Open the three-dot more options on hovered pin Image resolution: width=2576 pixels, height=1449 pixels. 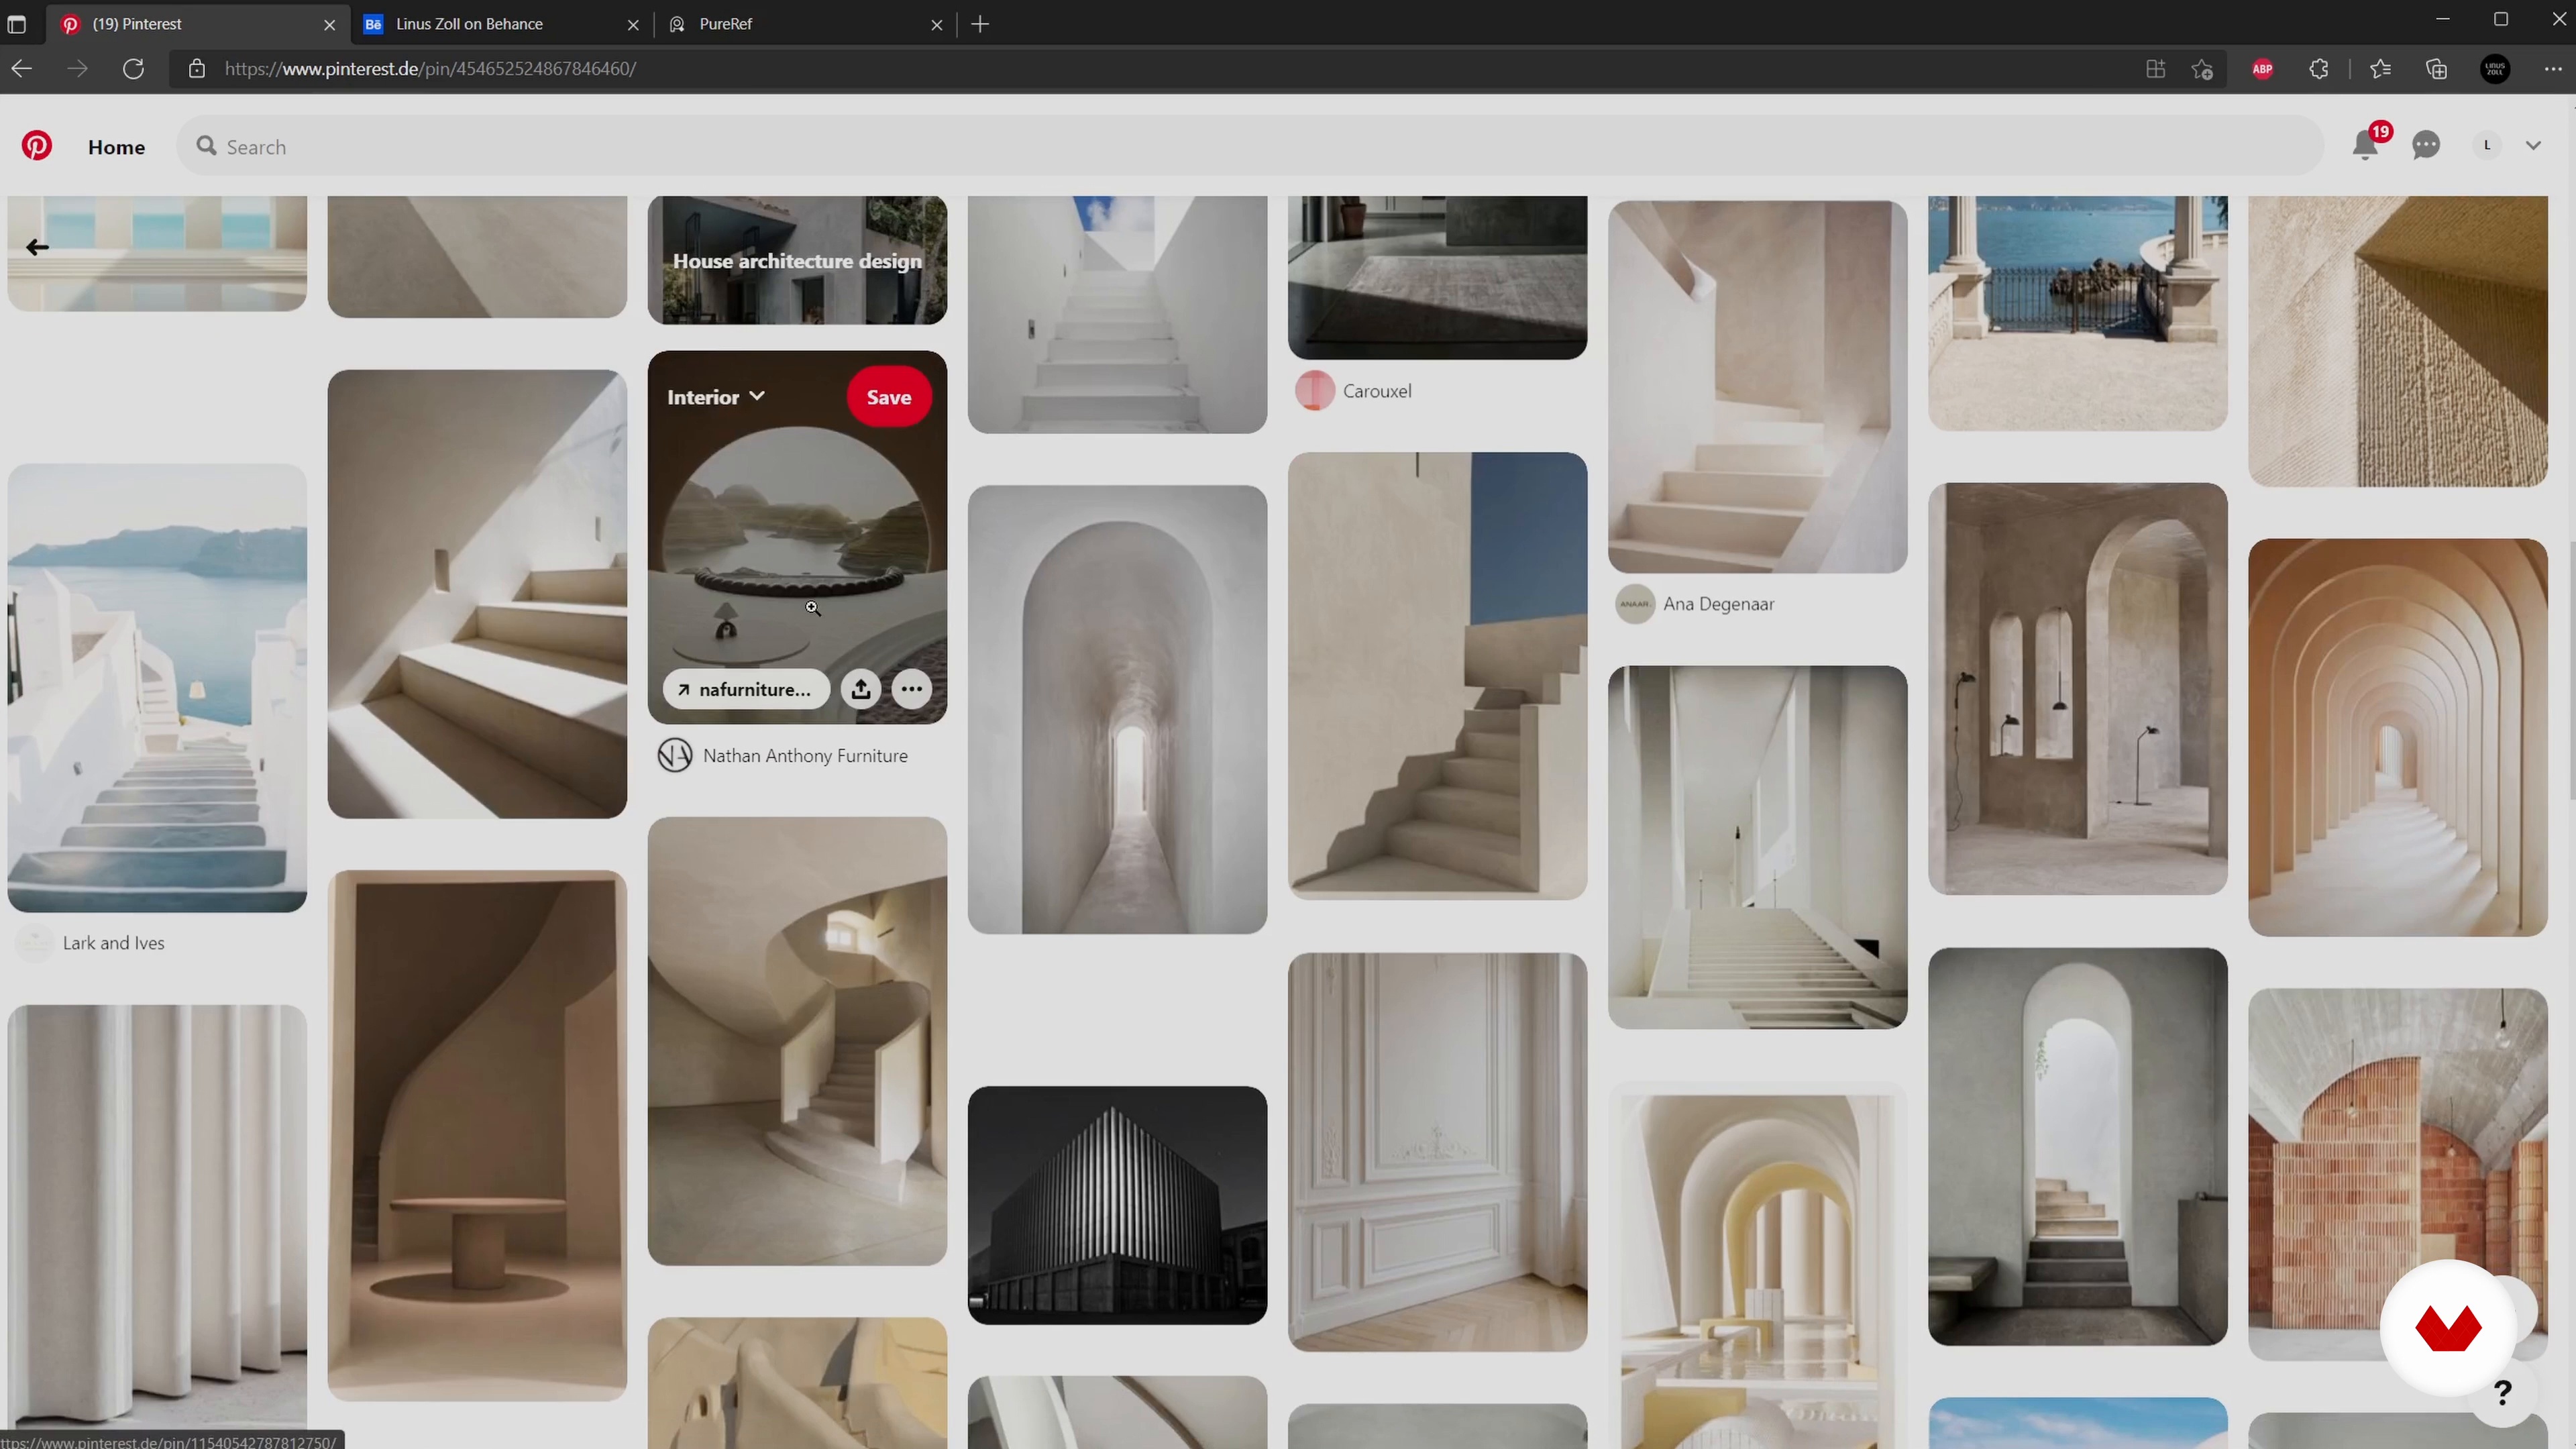[x=912, y=689]
